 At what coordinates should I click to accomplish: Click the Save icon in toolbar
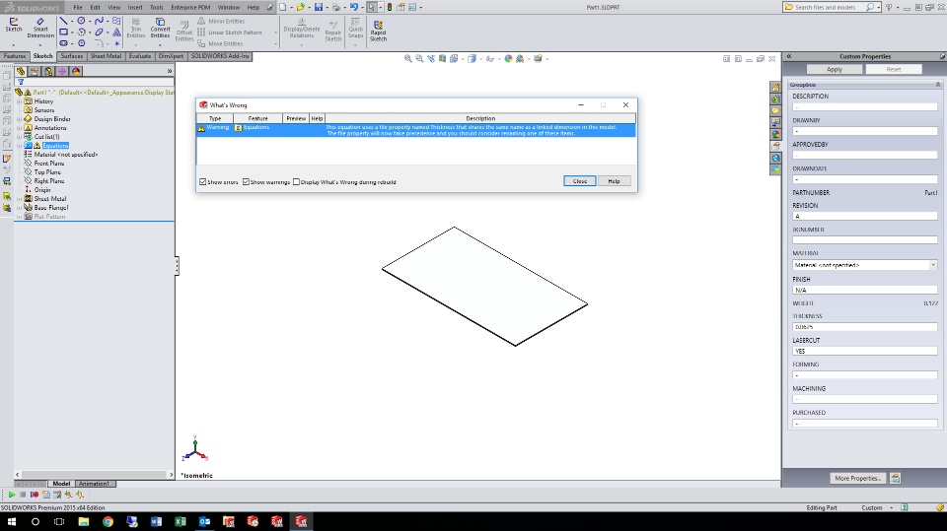pyautogui.click(x=319, y=7)
